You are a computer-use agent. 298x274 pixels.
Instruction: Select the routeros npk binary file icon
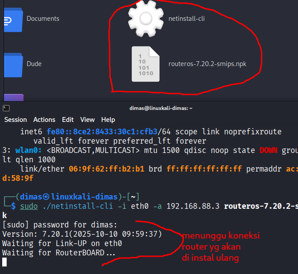click(x=145, y=64)
